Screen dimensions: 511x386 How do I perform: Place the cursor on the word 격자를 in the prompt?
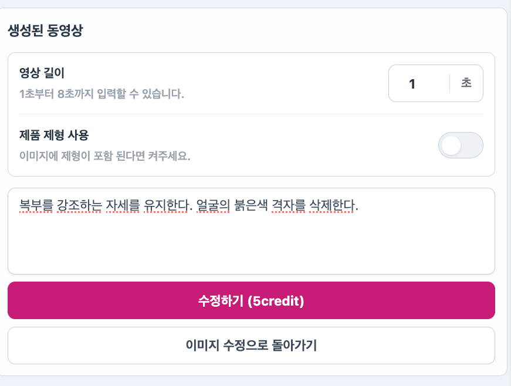click(x=289, y=205)
